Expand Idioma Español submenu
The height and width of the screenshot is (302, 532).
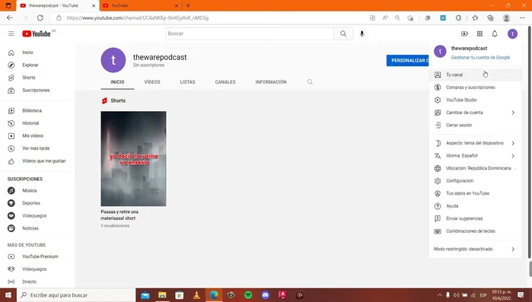(476, 156)
